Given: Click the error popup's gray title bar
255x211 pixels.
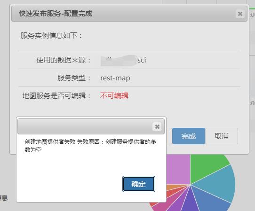Looking at the screenshot, I should click(85, 126).
